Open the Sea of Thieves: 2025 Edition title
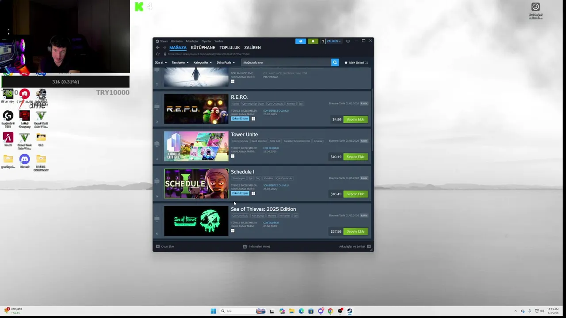566x318 pixels. click(x=264, y=209)
